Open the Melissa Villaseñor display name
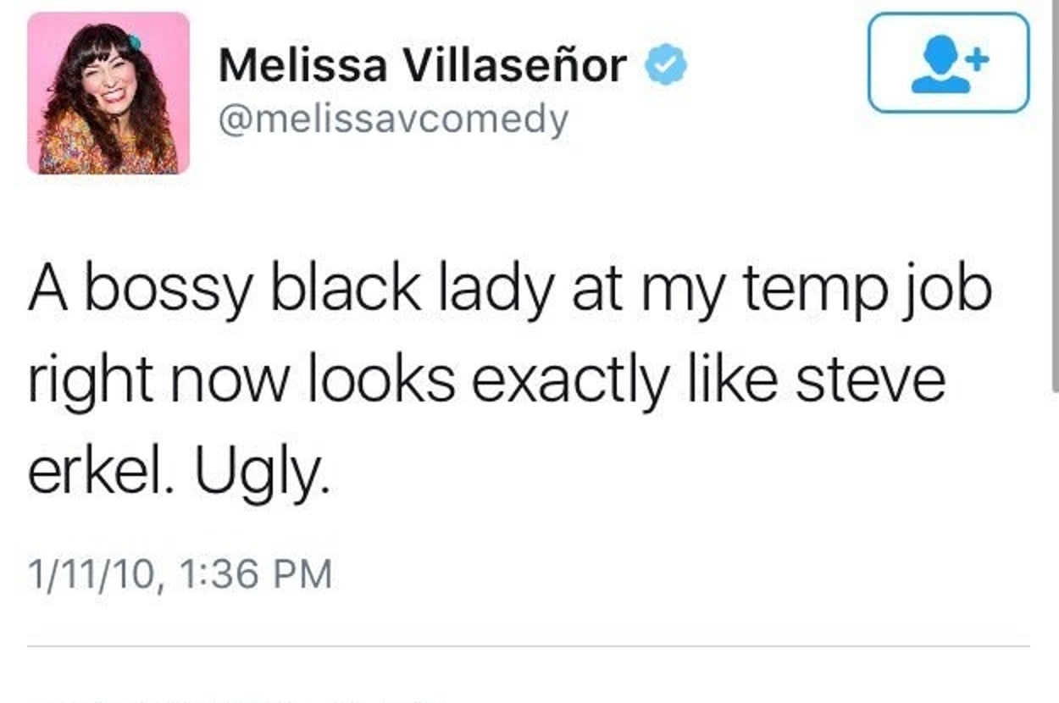This screenshot has width=1059, height=703. point(422,66)
